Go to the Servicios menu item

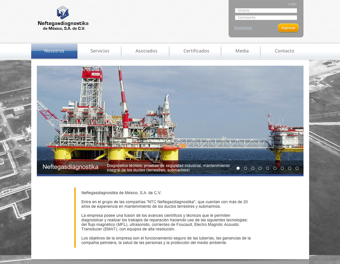tap(100, 51)
